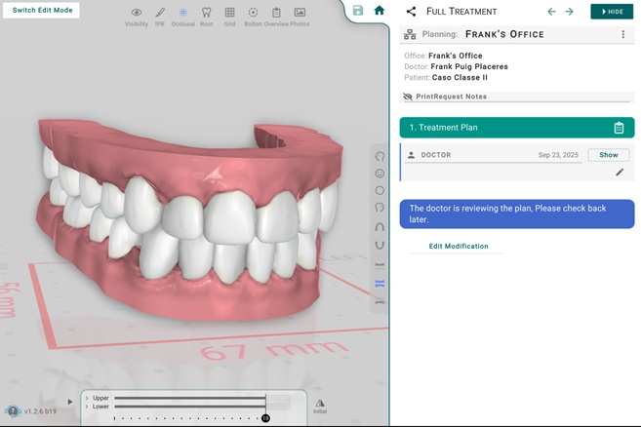
Task: Toggle the Grid overlay
Action: click(x=229, y=17)
